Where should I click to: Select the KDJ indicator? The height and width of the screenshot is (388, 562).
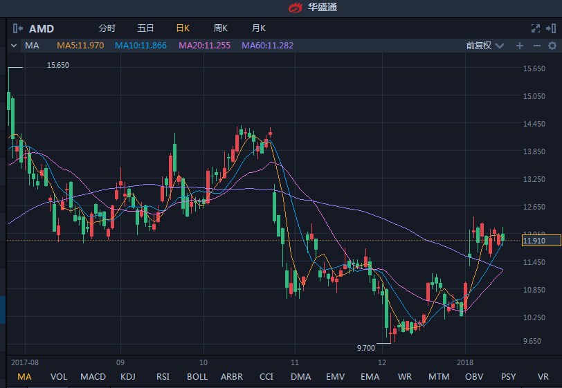click(128, 377)
